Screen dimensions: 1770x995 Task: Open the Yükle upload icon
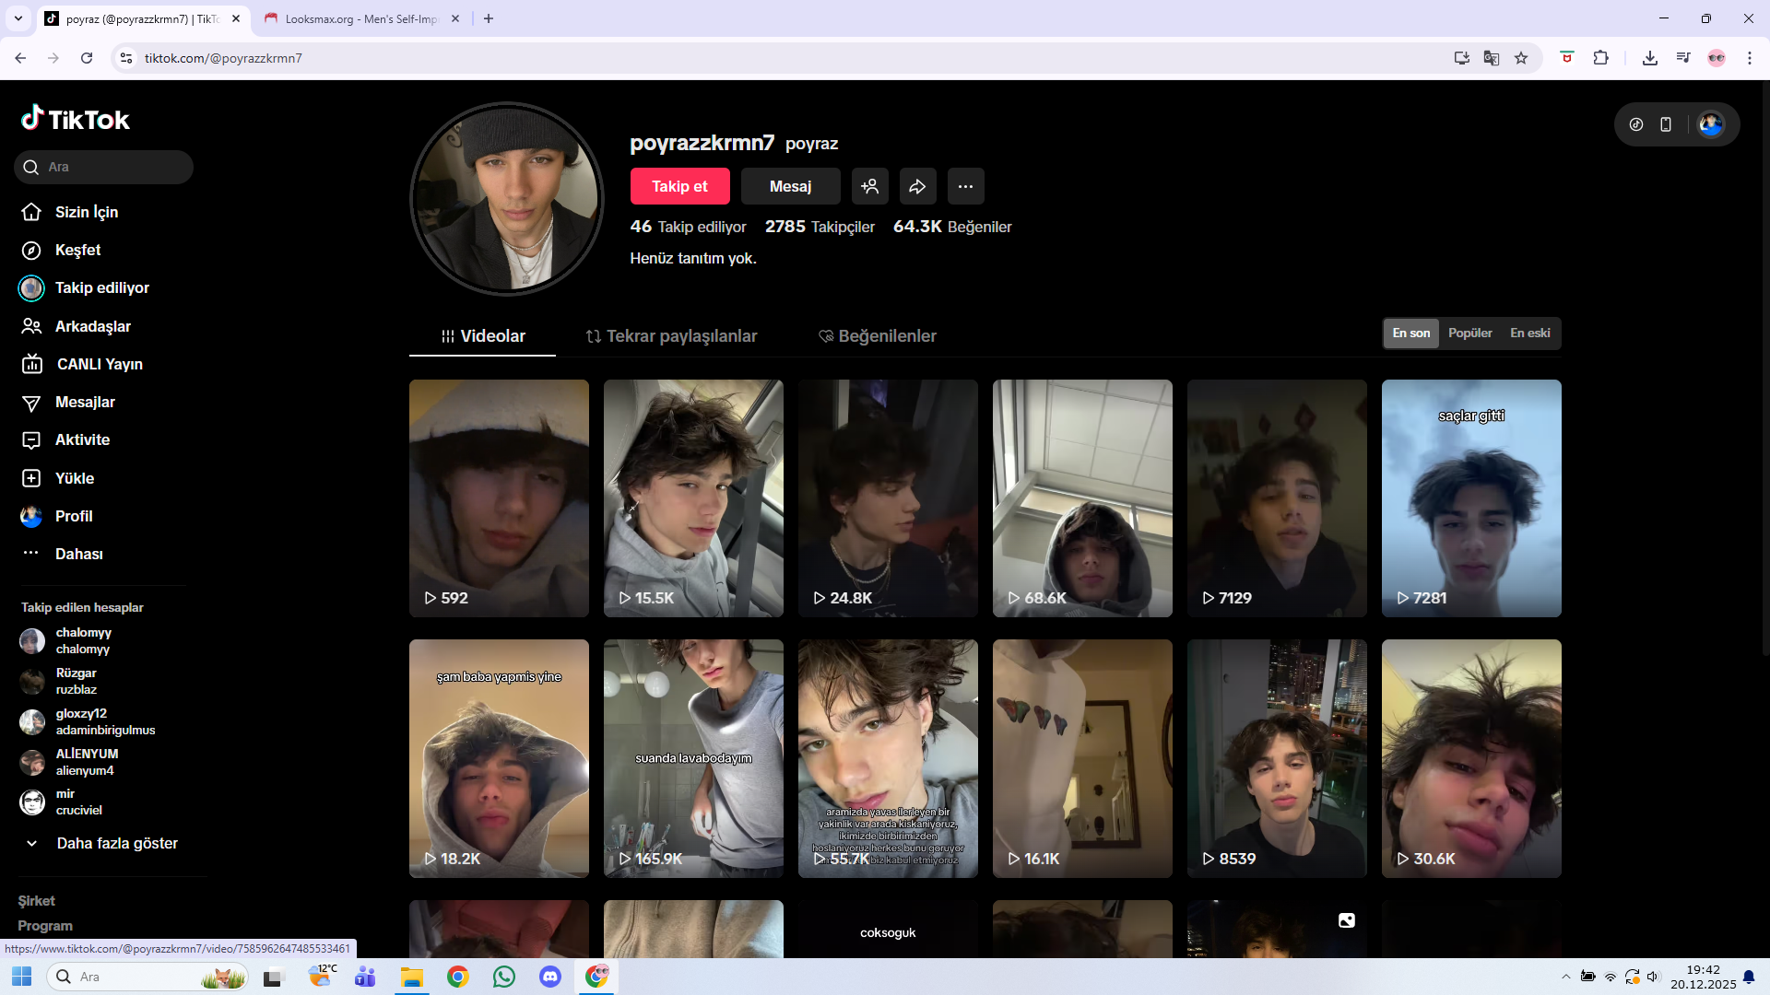(x=31, y=478)
